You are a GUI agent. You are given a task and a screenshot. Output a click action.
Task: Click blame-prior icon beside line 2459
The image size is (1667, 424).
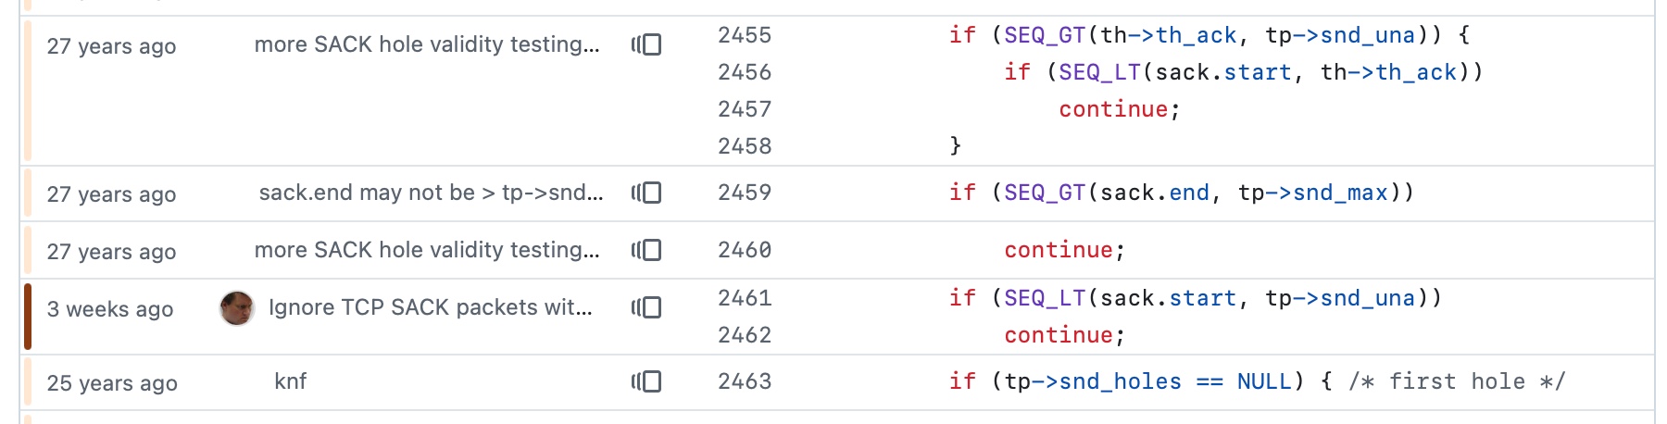646,193
